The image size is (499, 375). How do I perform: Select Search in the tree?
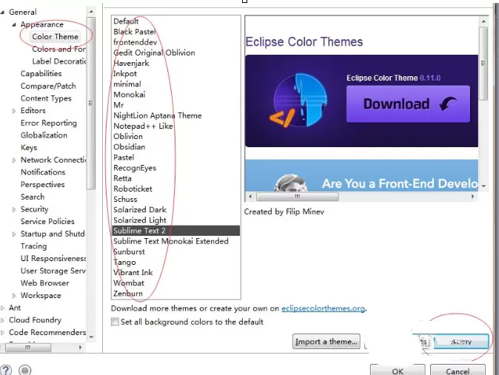[x=33, y=197]
